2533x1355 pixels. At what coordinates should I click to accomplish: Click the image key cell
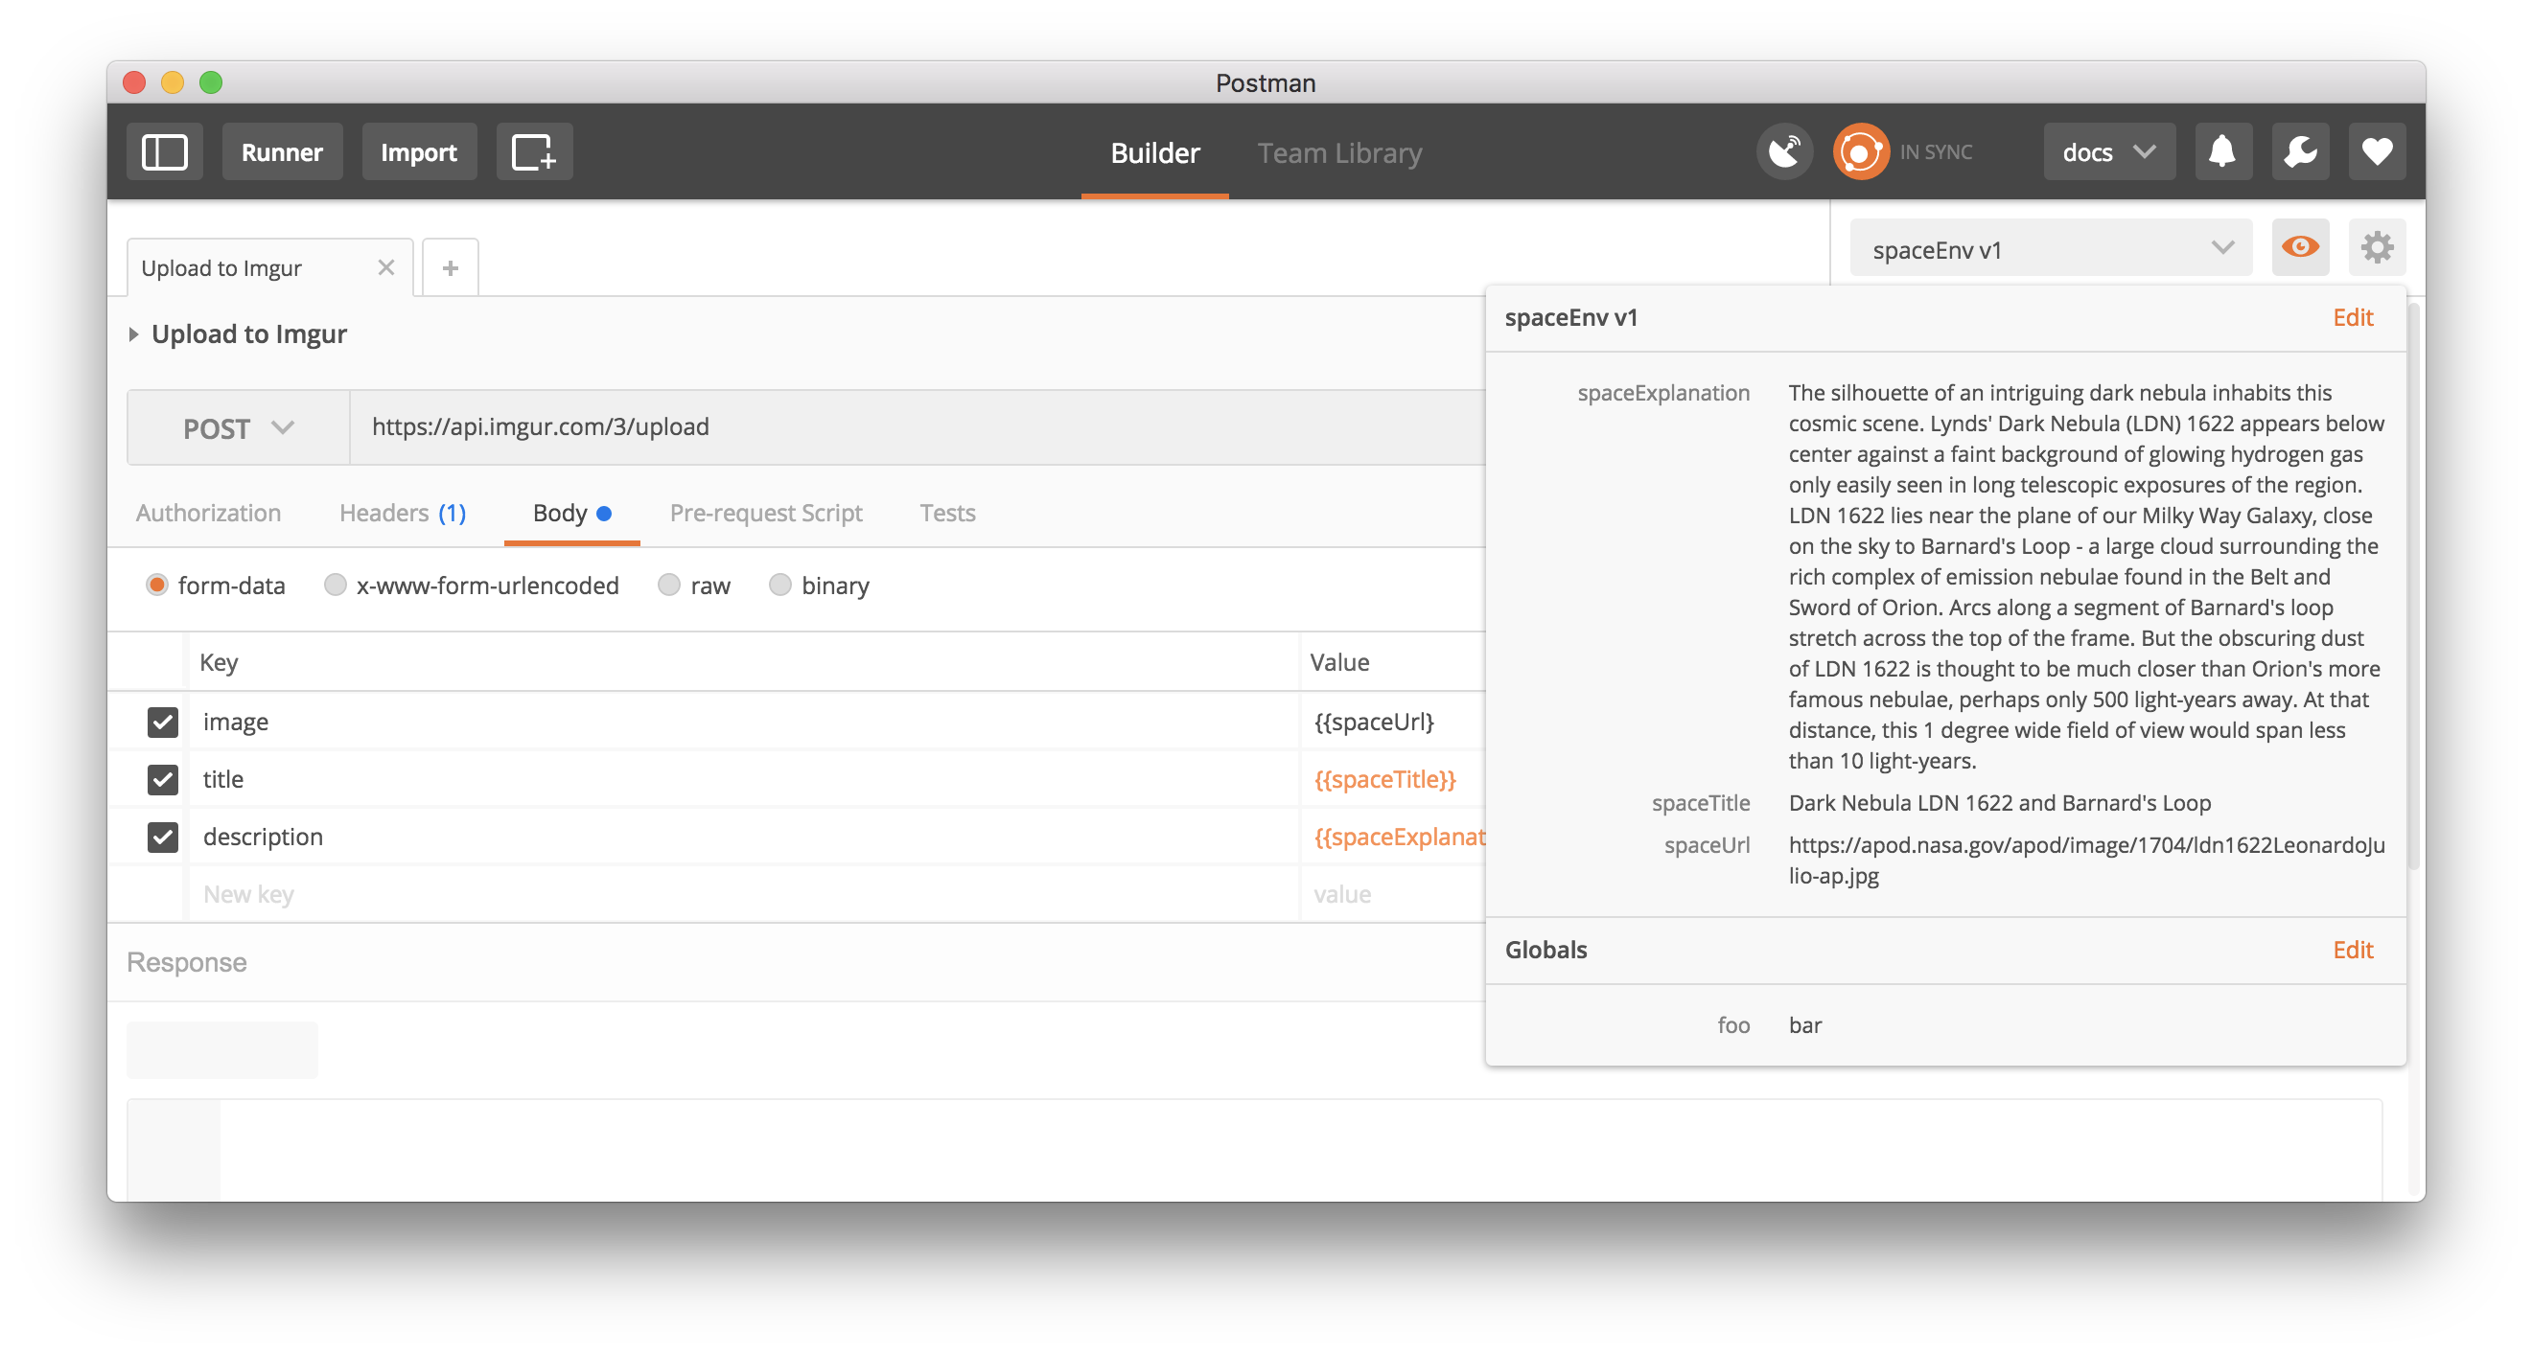pos(743,722)
